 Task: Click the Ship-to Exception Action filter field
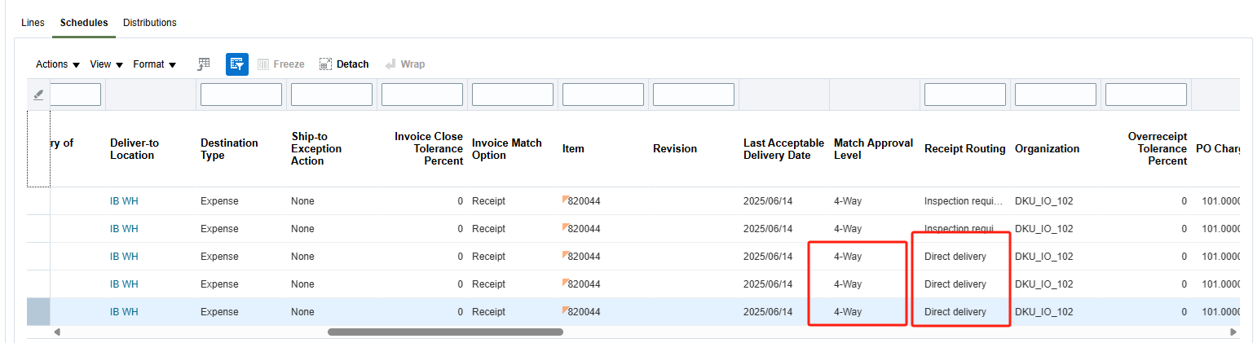[x=332, y=95]
